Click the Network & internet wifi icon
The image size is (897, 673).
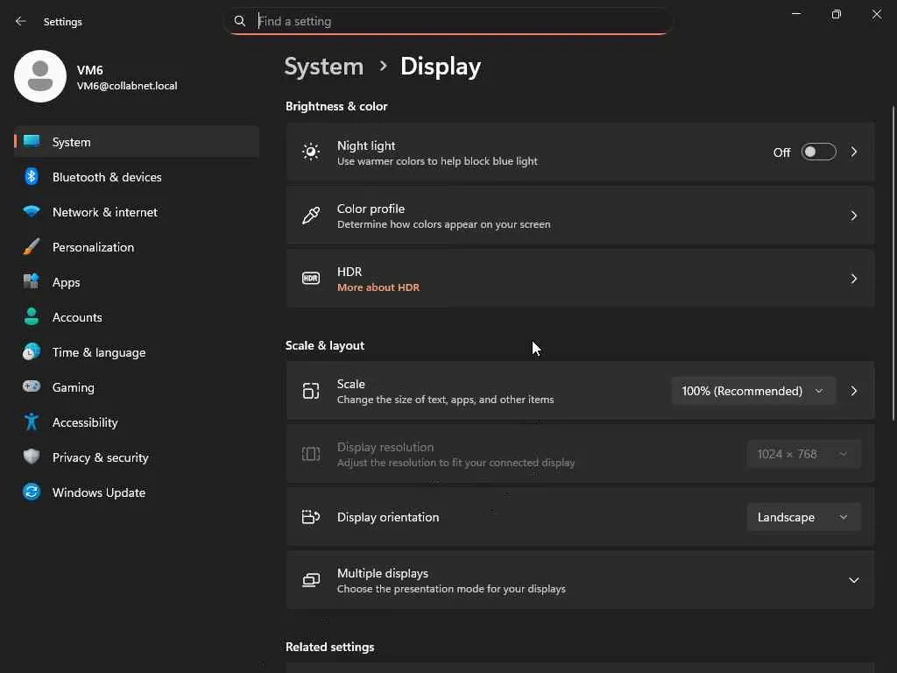tap(32, 212)
